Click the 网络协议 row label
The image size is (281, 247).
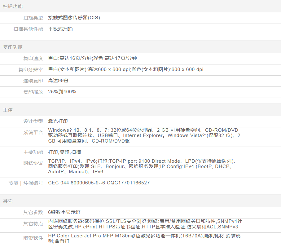coord(33,163)
